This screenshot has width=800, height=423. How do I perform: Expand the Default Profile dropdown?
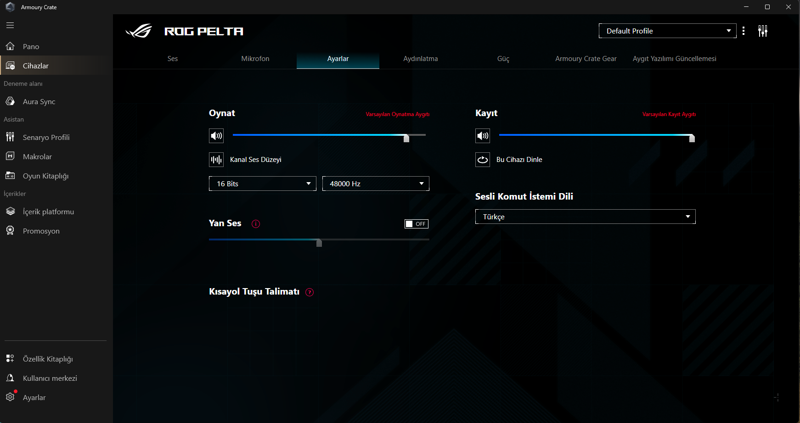click(668, 31)
